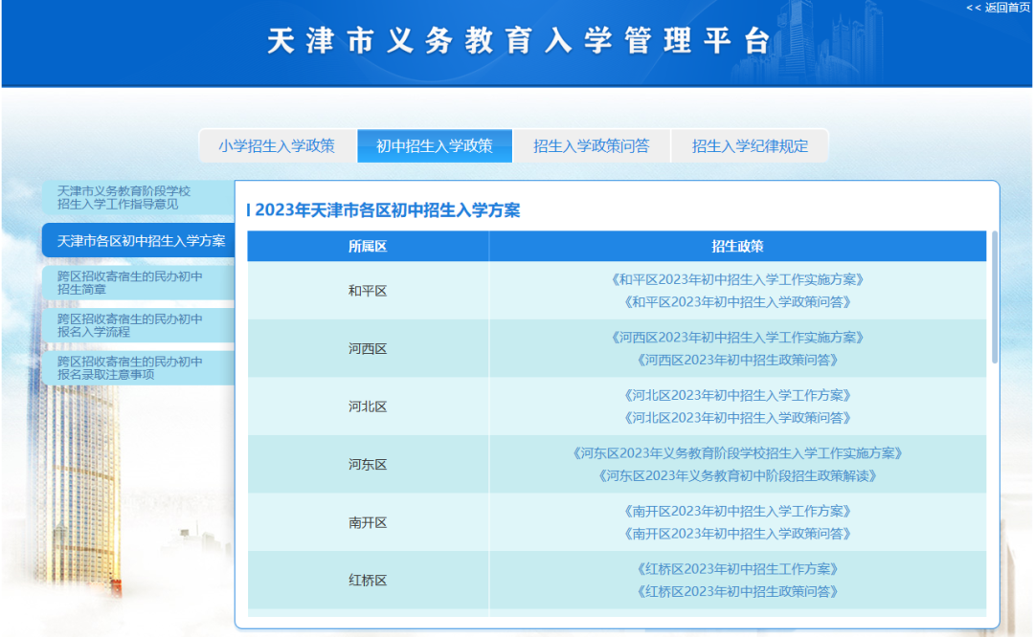Open the 招生入学纪律规定 tab
The height and width of the screenshot is (637, 1034).
click(x=750, y=145)
